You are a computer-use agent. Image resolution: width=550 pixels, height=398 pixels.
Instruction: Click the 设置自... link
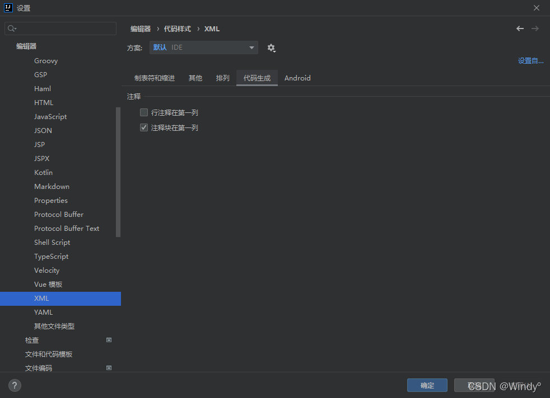tap(530, 61)
